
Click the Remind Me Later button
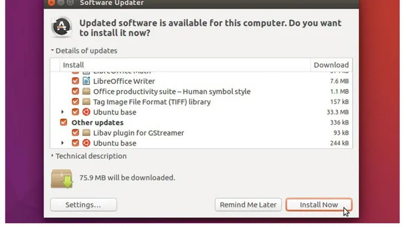248,204
